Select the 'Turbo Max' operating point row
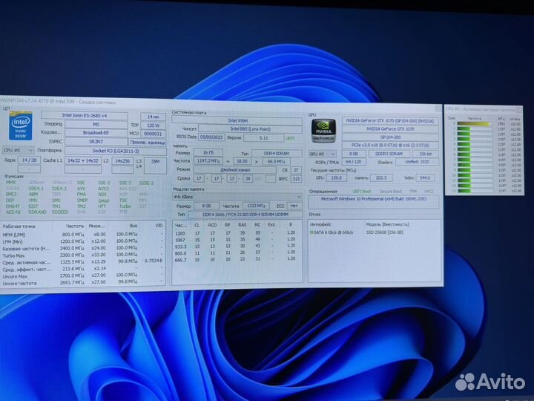Screen dimensions: 534x401 point(83,255)
